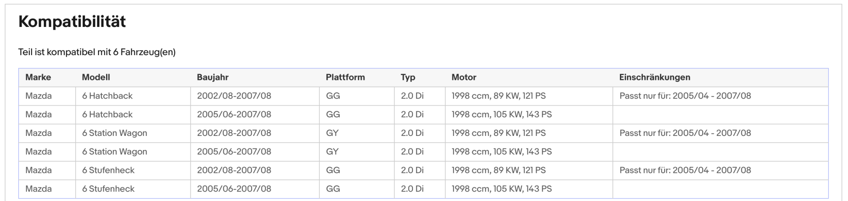
Task: Click 'GG' in the Hatchback 2005/06 row
Action: tap(333, 114)
